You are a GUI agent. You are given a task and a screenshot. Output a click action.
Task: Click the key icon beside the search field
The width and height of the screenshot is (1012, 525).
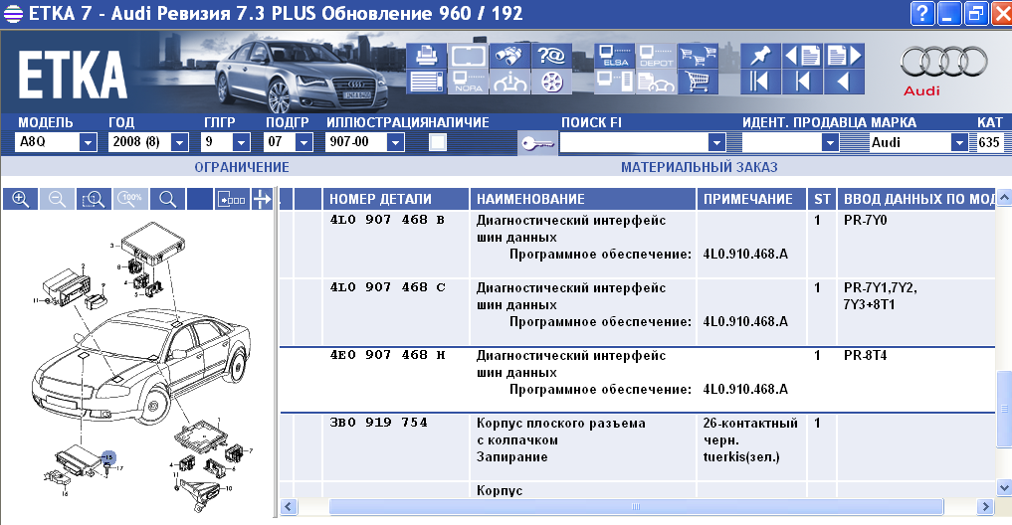click(537, 143)
